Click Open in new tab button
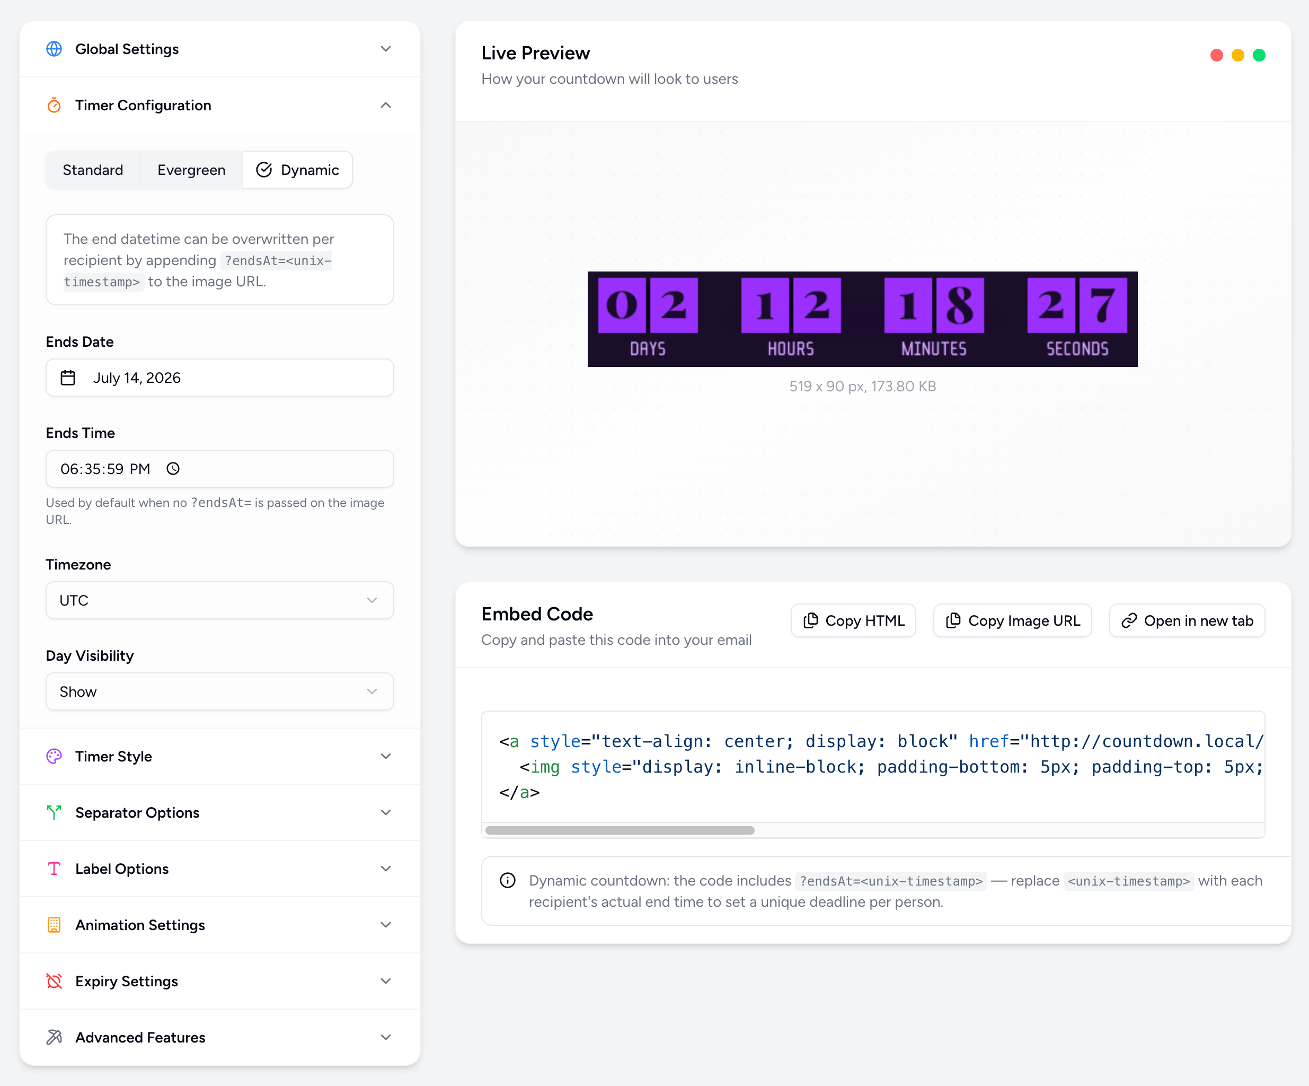 [x=1187, y=620]
